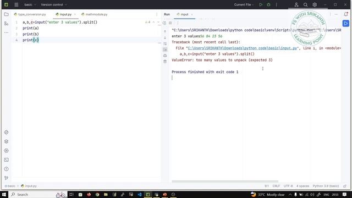Open the input.py traceback file link
352x198 pixels.
pyautogui.click(x=242, y=48)
